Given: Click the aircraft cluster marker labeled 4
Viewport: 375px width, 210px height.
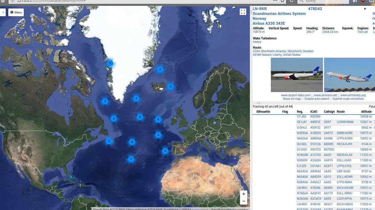Looking at the screenshot, I should [158, 119].
